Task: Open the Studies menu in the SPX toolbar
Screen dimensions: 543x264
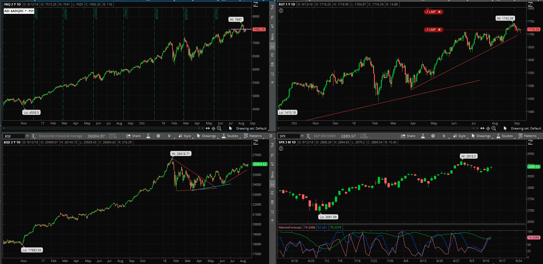Action: coord(505,136)
